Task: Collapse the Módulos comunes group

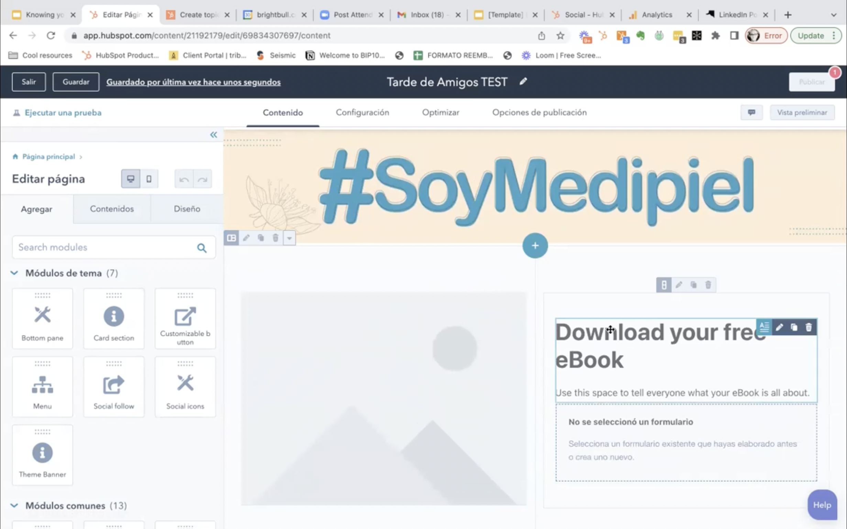Action: [x=14, y=506]
